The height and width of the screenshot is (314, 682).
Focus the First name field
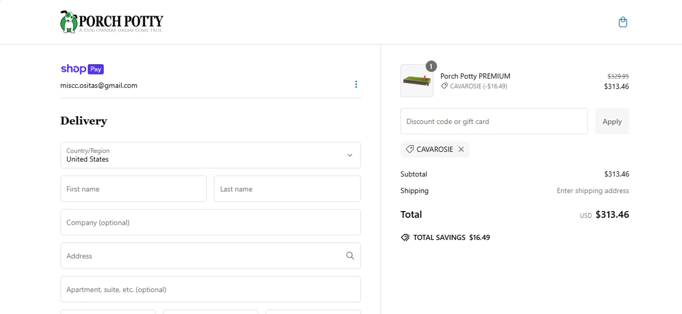click(134, 189)
